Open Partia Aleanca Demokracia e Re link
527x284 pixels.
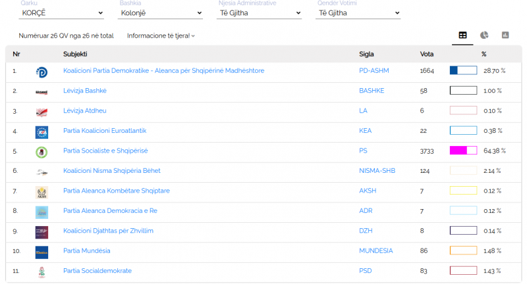click(x=110, y=210)
